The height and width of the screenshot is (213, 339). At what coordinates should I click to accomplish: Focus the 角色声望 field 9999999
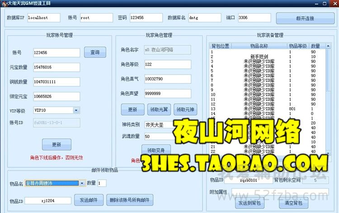coord(168,93)
